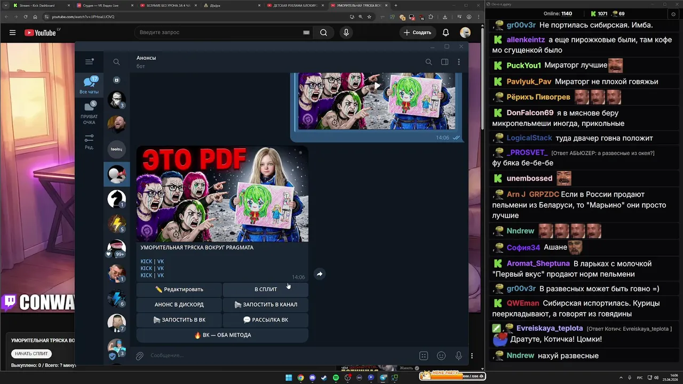
Task: Click gr00v3r's message 'Не портилась сибирская'
Action: click(x=595, y=25)
